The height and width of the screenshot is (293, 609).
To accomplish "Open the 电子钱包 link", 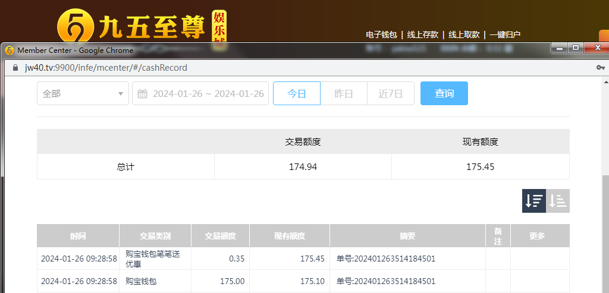I will 381,34.
